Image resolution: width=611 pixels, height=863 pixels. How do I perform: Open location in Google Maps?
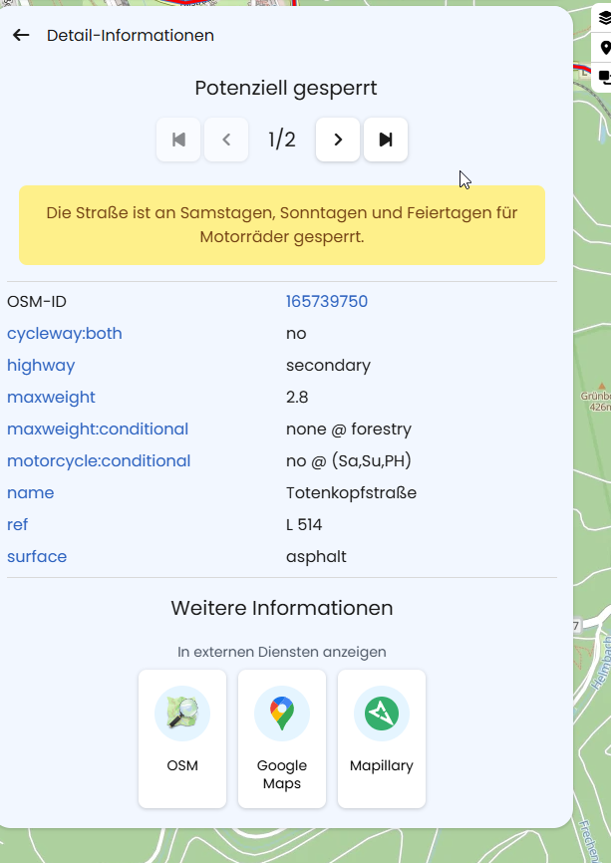(x=282, y=737)
